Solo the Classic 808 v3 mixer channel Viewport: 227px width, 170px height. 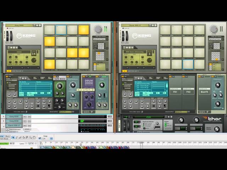[x=29, y=125]
